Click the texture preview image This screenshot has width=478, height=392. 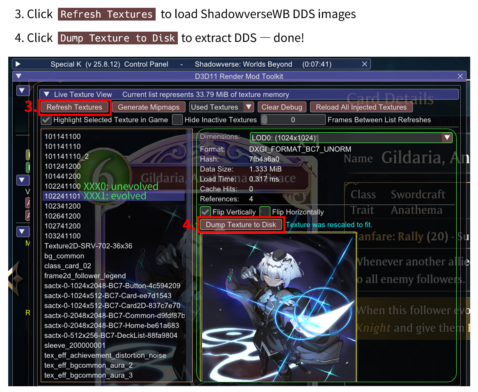[279, 307]
